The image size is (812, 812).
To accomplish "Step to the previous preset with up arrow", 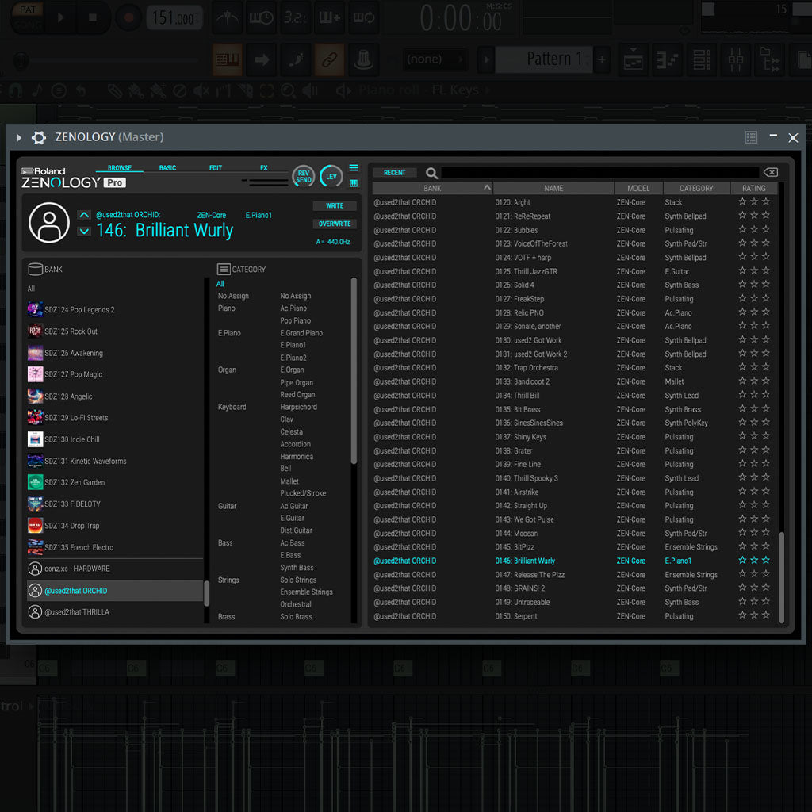I will 84,215.
